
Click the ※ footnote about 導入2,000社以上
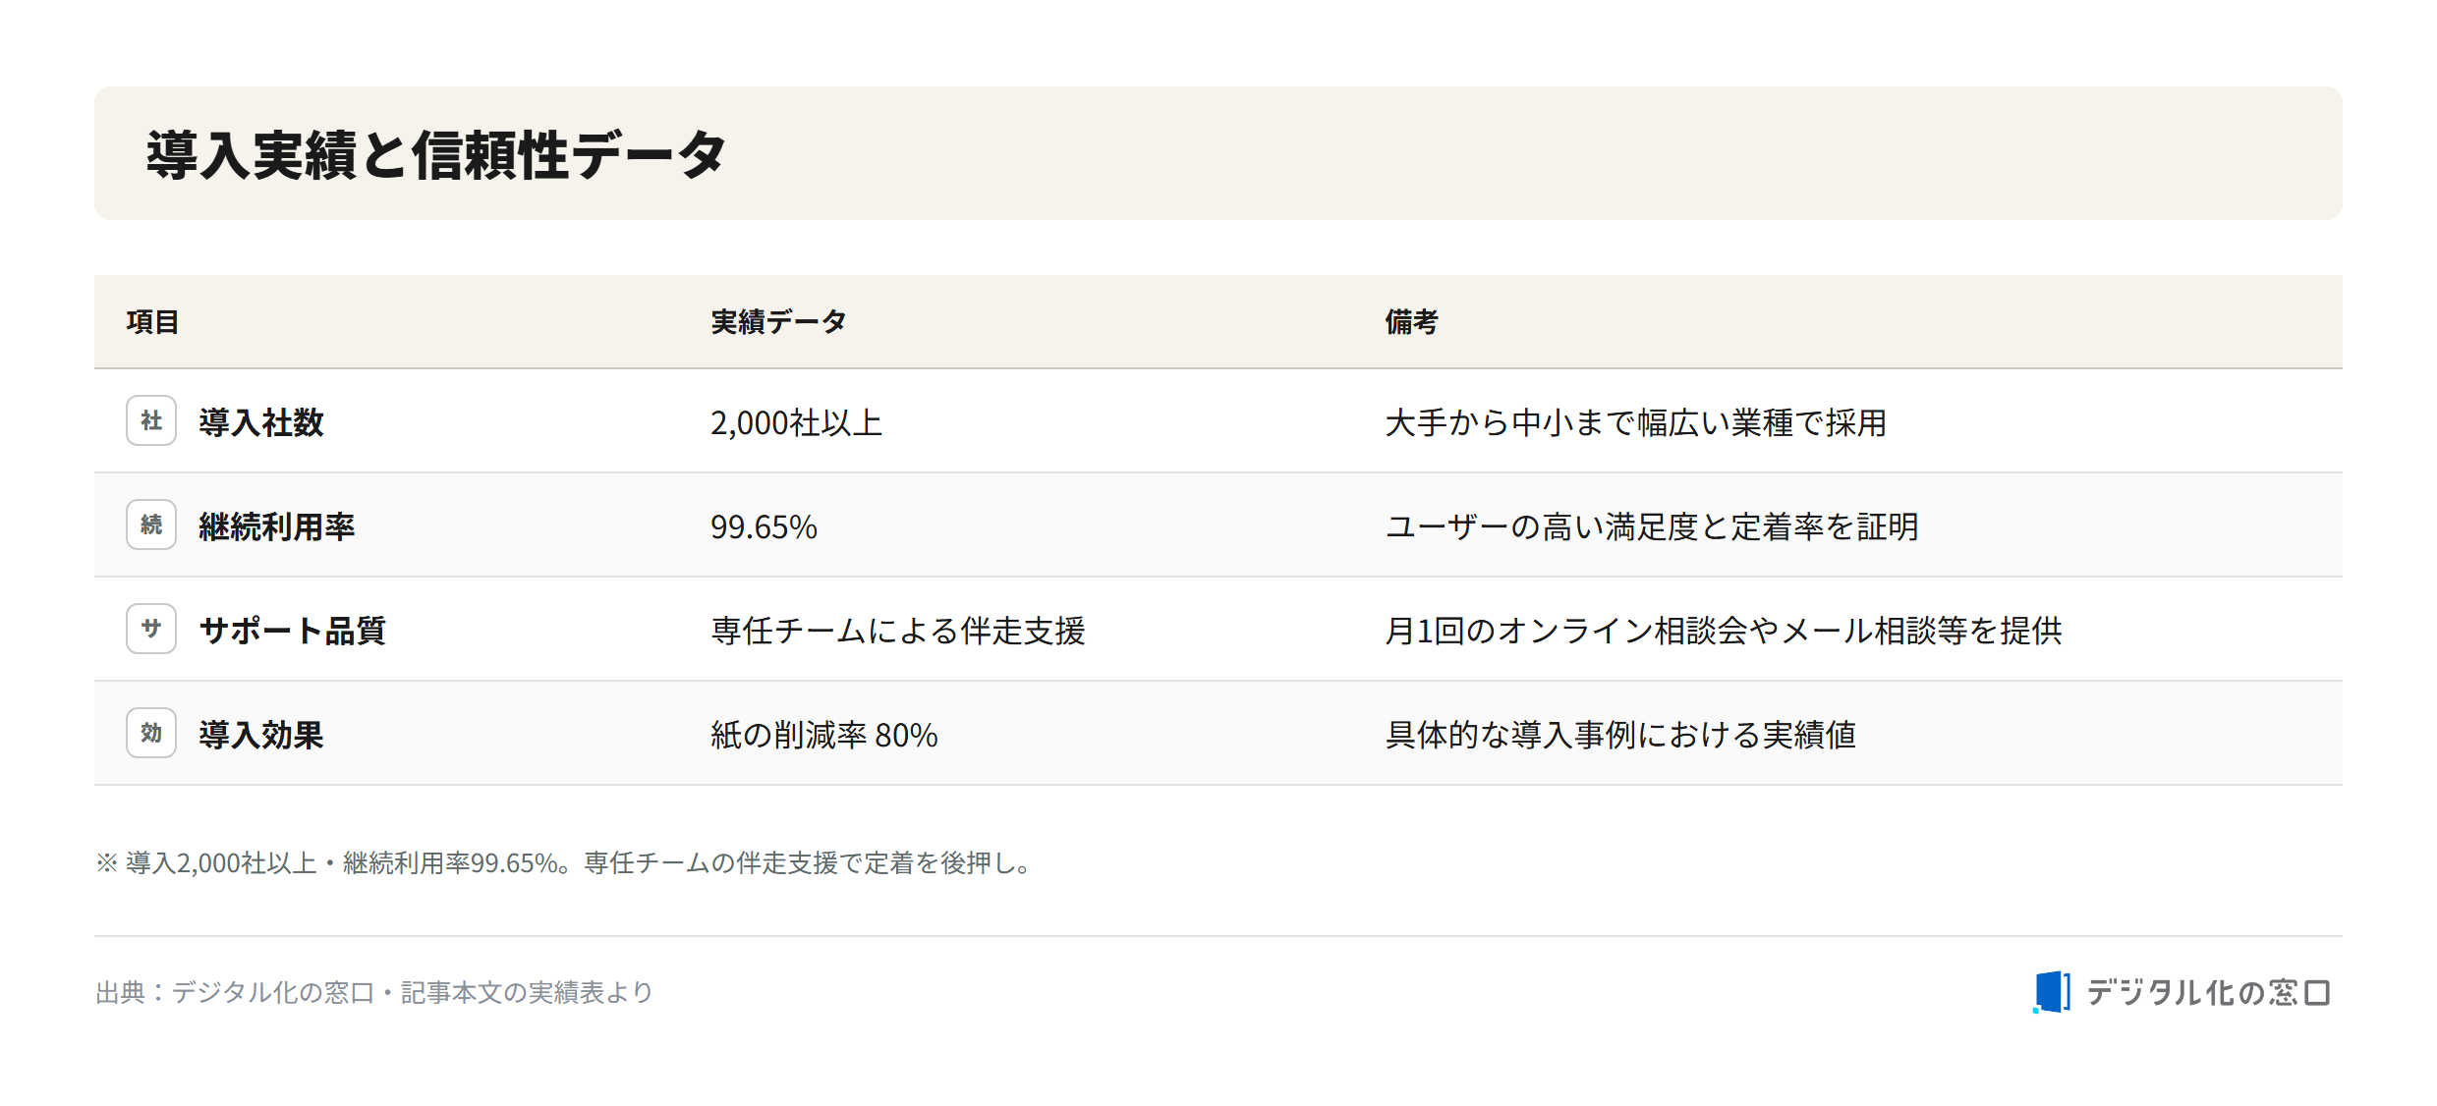pyautogui.click(x=564, y=862)
